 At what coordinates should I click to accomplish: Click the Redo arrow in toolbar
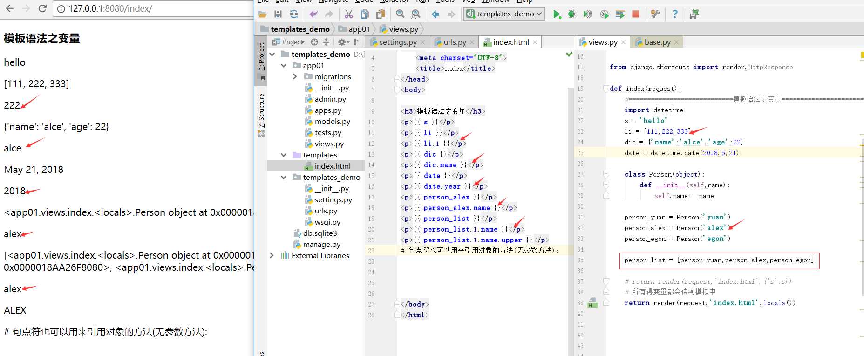pyautogui.click(x=329, y=14)
